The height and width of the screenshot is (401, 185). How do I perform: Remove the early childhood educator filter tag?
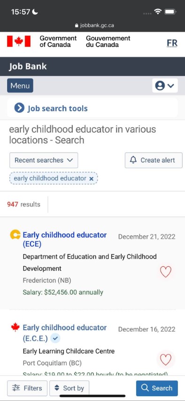(92, 179)
